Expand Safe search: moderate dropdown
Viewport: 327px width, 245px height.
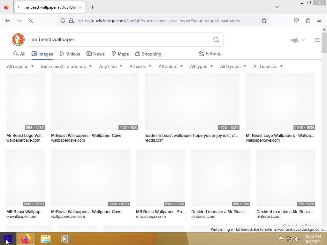[x=66, y=66]
